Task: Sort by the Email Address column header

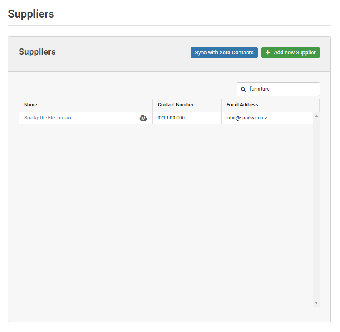Action: point(242,105)
